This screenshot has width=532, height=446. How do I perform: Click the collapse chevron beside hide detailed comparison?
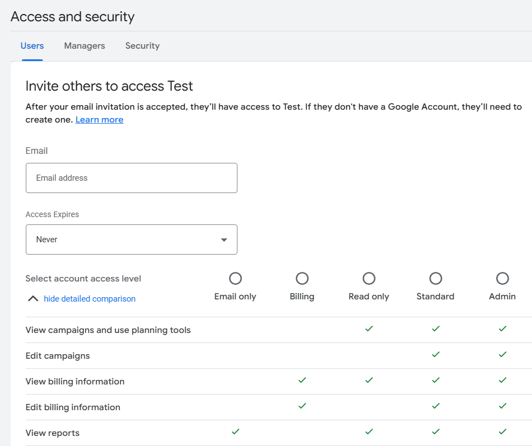pyautogui.click(x=32, y=298)
